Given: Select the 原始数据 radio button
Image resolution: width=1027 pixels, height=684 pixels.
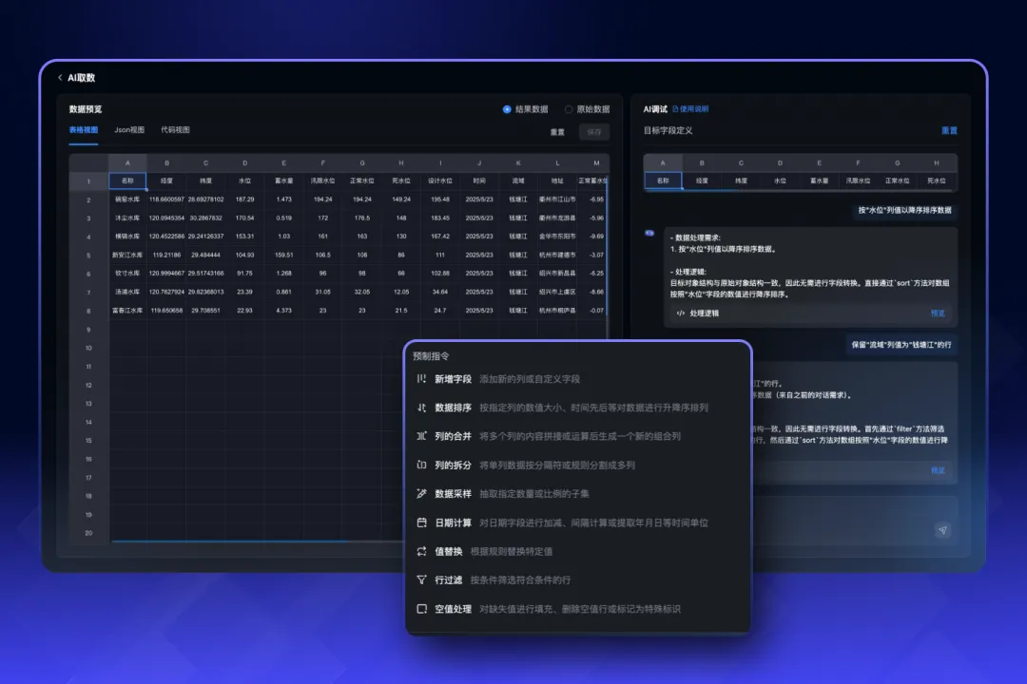Looking at the screenshot, I should tap(569, 109).
